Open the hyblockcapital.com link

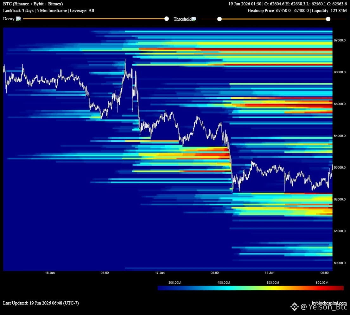tap(329, 303)
